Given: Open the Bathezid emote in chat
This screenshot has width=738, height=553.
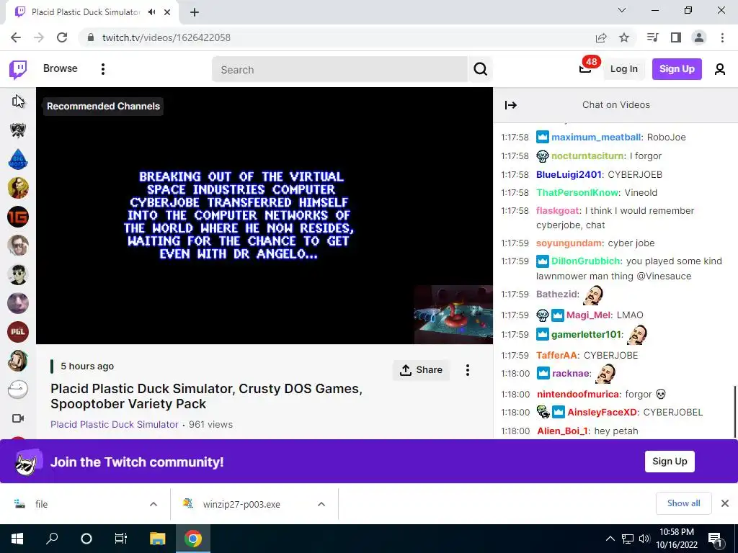Looking at the screenshot, I should 593,295.
